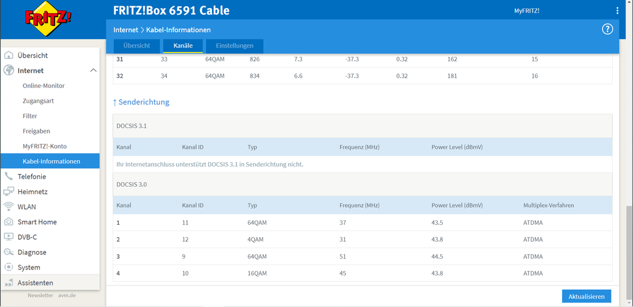
Task: Click the Internet globe icon
Action: (9, 70)
